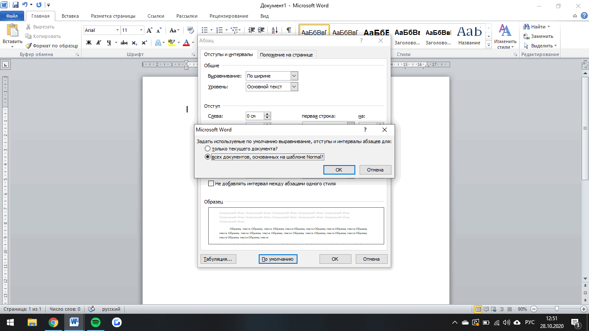Viewport: 589px width, 331px height.
Task: Open Spotify from the taskbar
Action: pyautogui.click(x=96, y=322)
